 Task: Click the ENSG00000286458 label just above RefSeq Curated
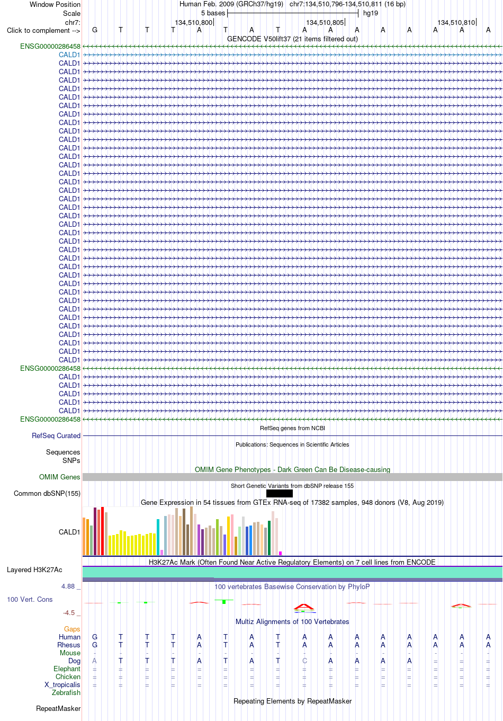pyautogui.click(x=50, y=419)
